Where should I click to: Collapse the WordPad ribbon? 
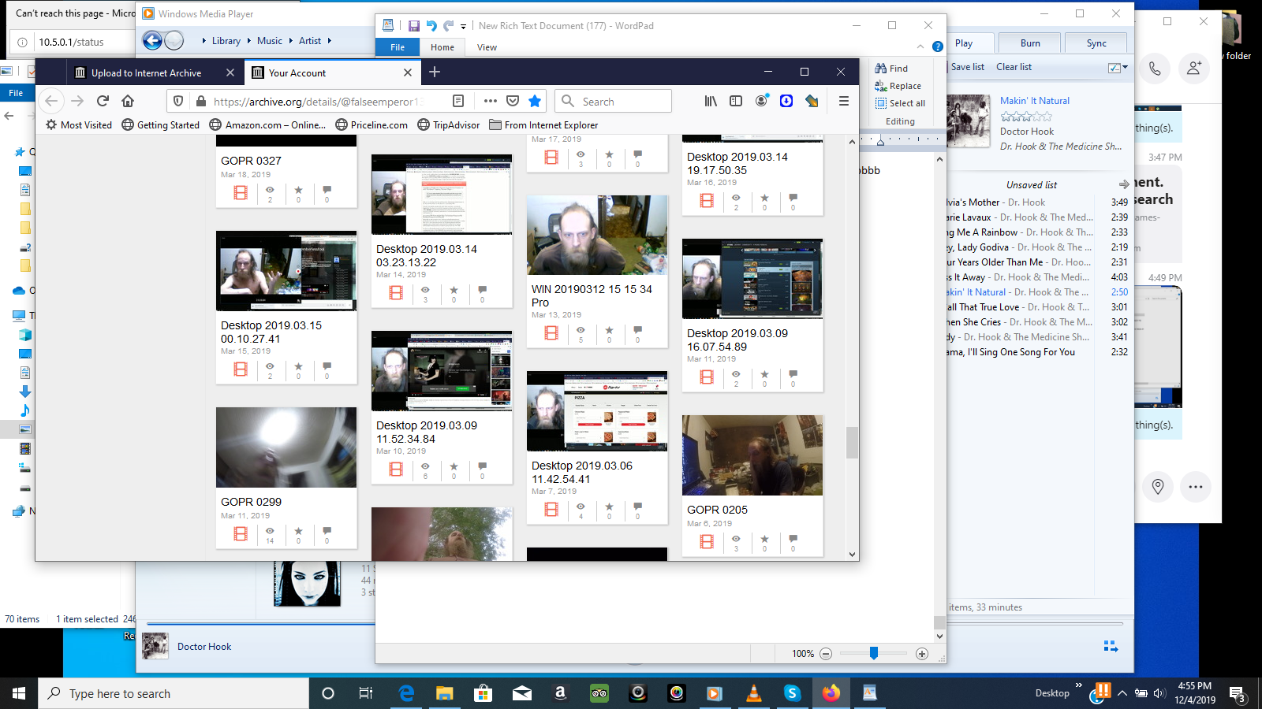coord(920,46)
